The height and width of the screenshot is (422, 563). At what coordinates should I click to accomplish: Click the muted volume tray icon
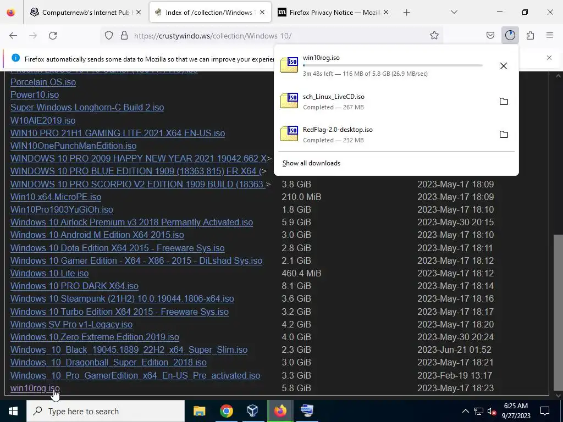(492, 411)
